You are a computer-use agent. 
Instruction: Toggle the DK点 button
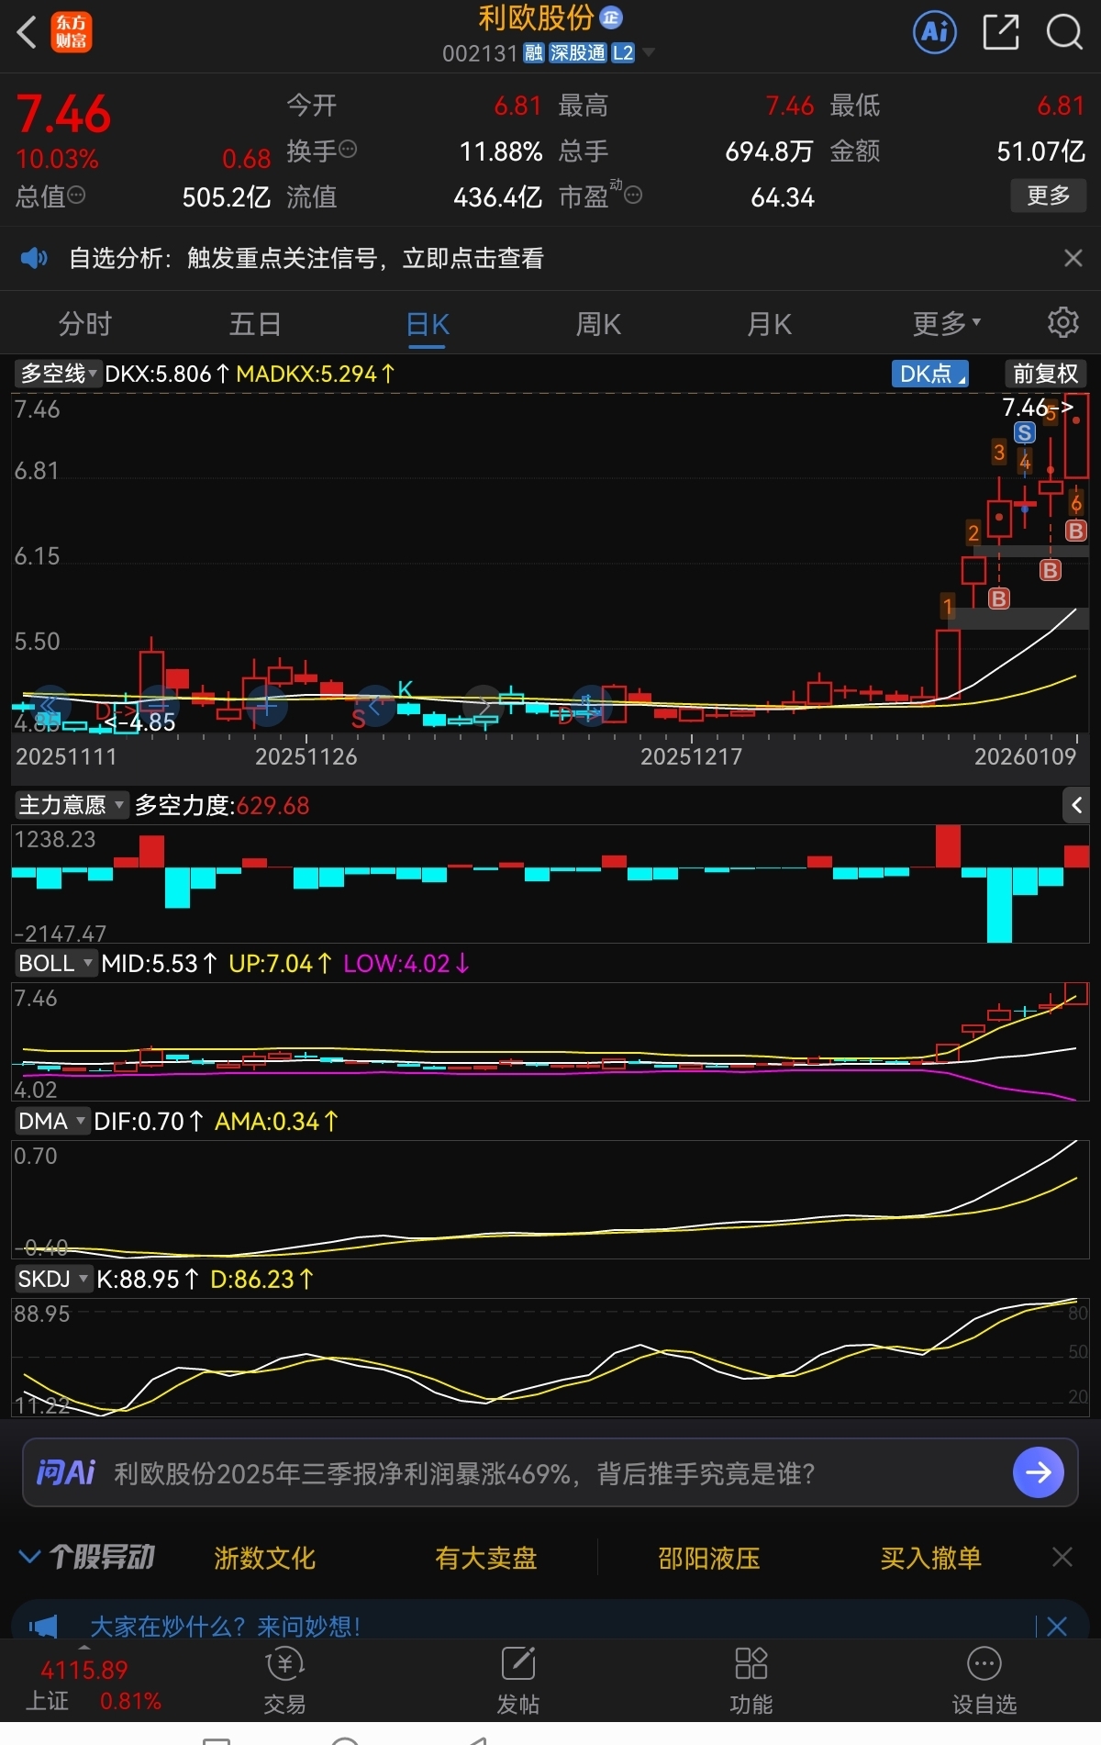(x=930, y=374)
